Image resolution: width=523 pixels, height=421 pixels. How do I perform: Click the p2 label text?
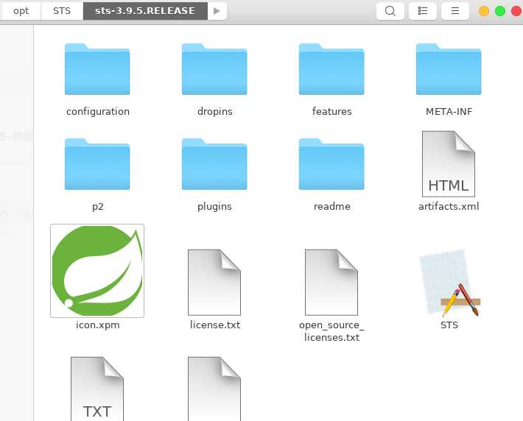click(98, 207)
